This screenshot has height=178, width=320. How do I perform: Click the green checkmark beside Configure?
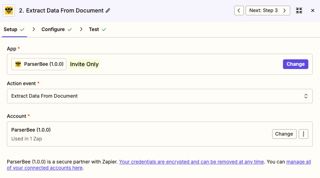70,29
